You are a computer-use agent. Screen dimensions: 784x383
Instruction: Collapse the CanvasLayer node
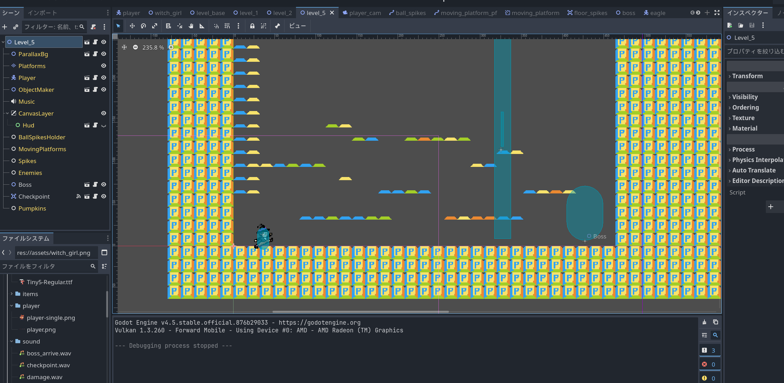click(7, 113)
